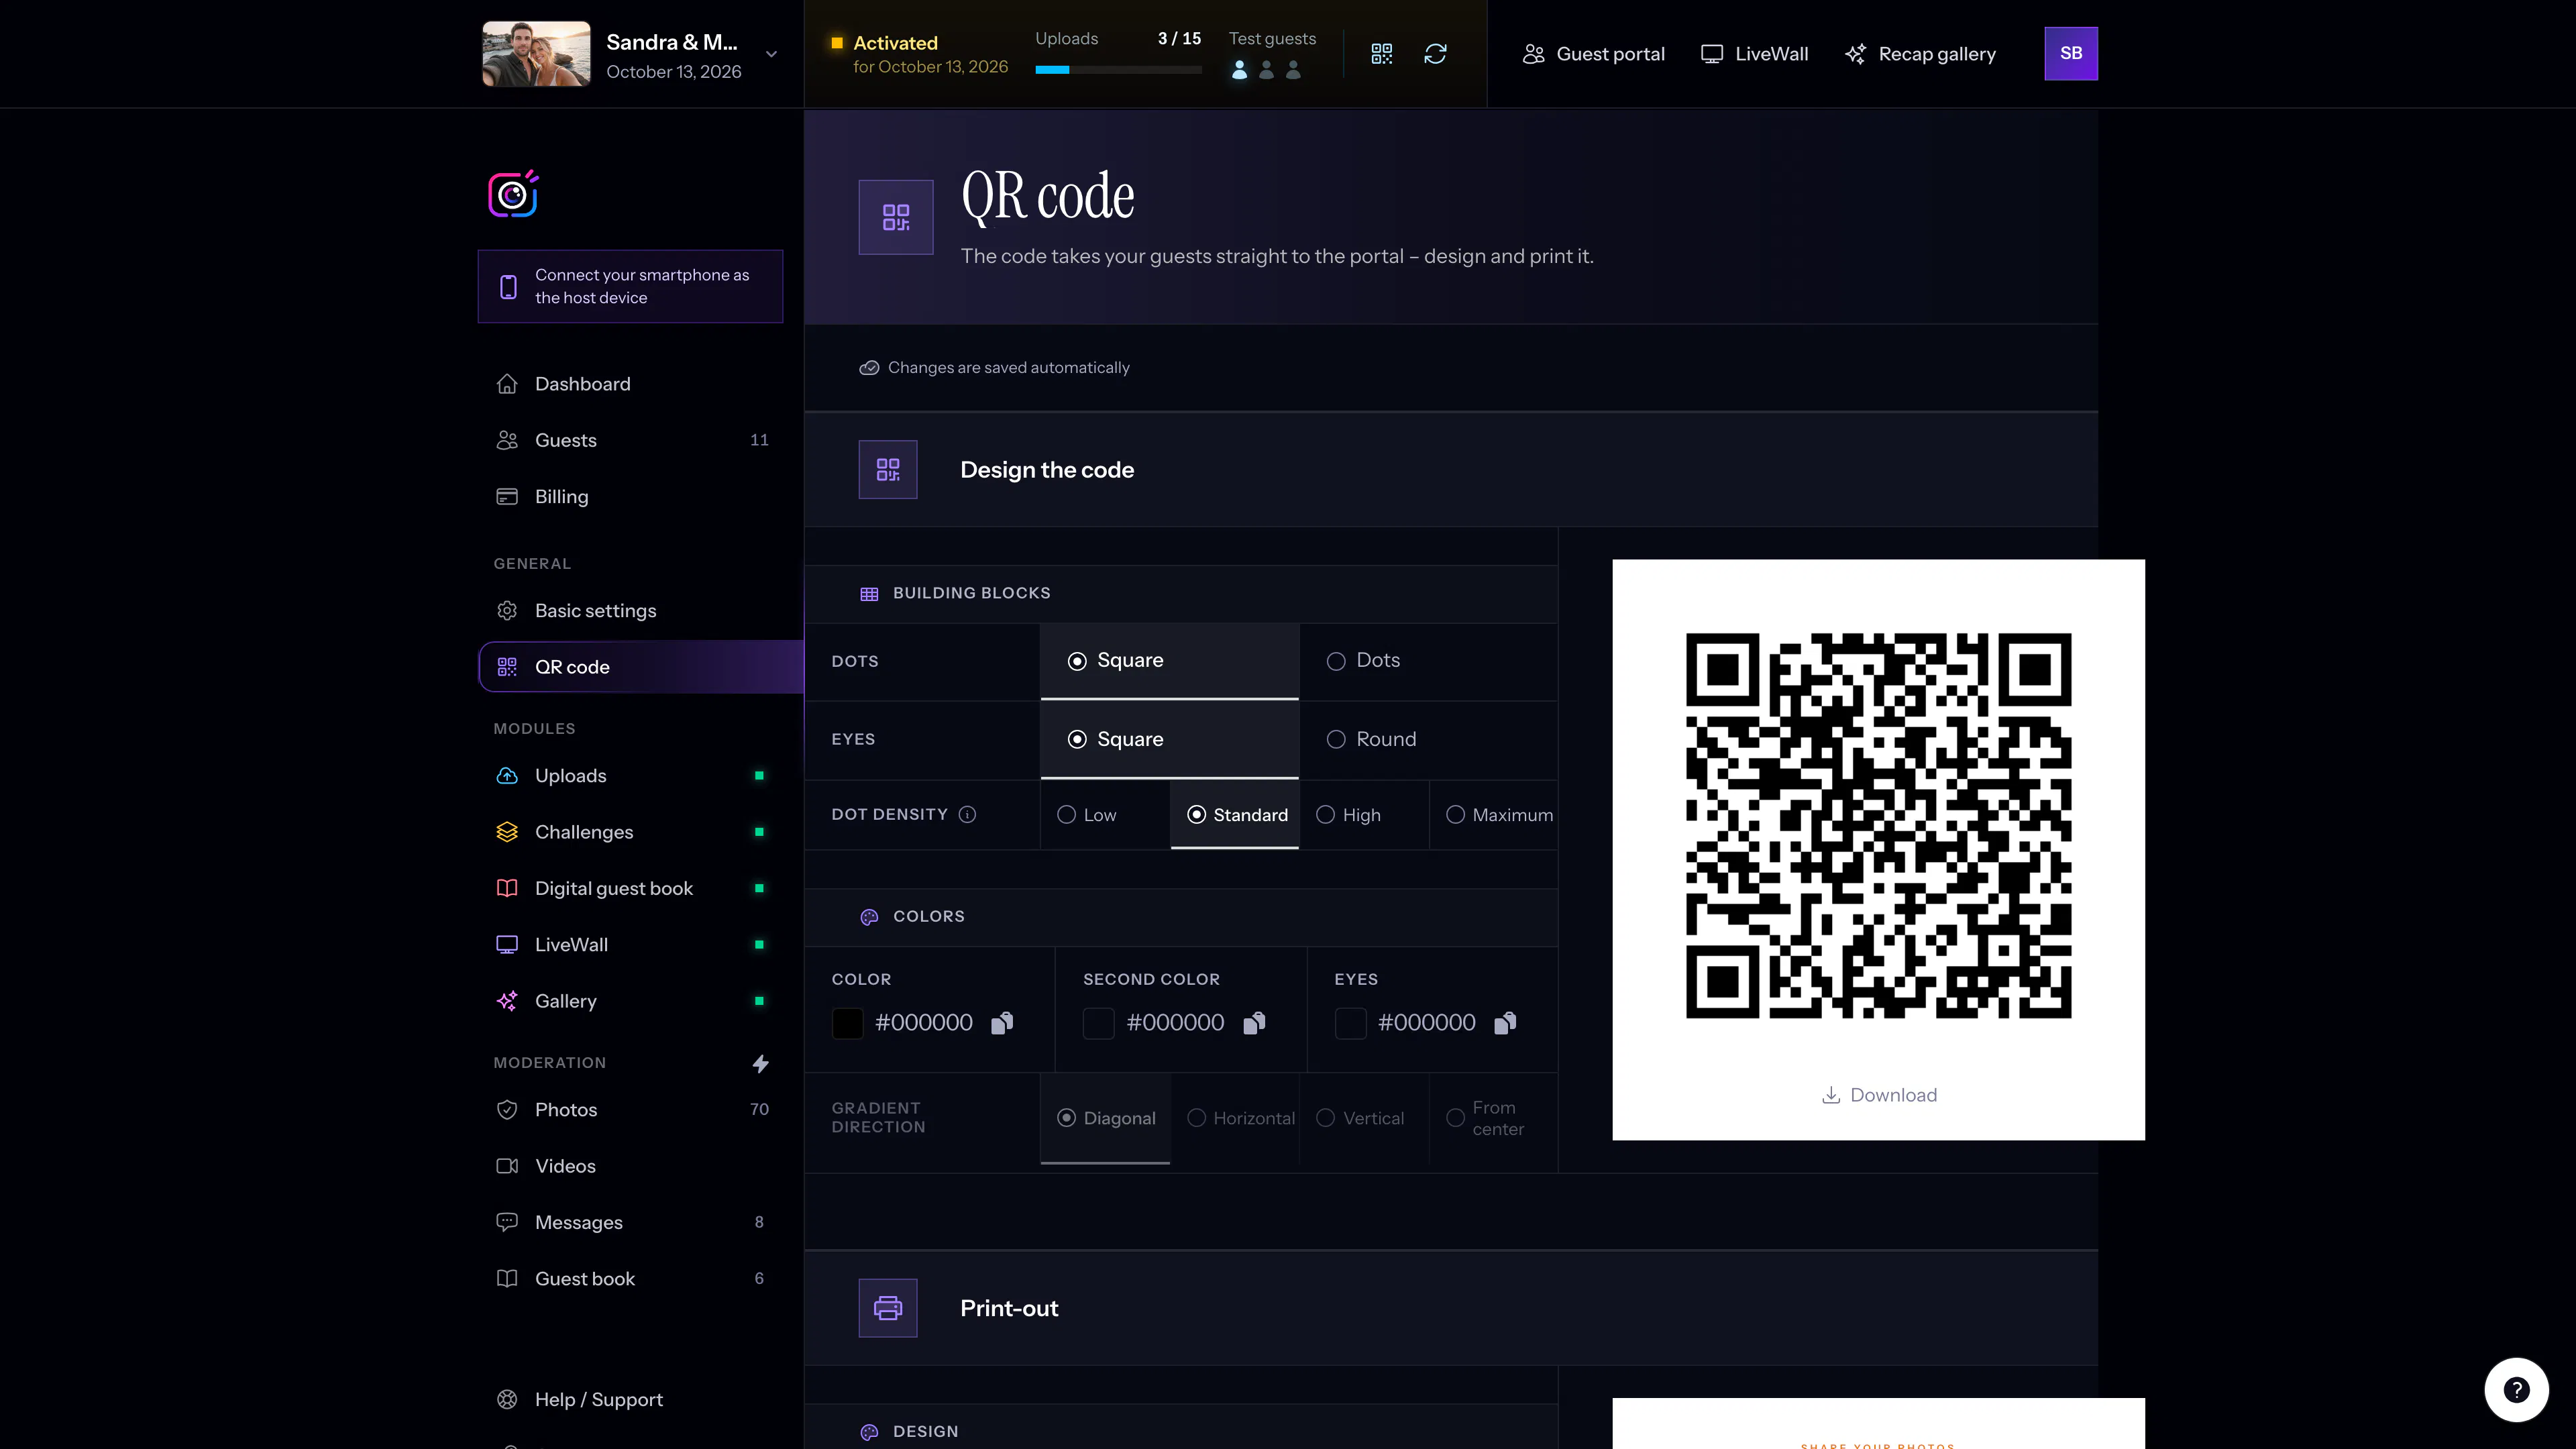Open Guests in the sidebar

coord(631,440)
